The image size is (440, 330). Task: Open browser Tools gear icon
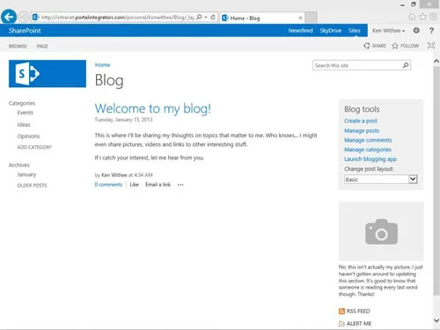pyautogui.click(x=433, y=17)
